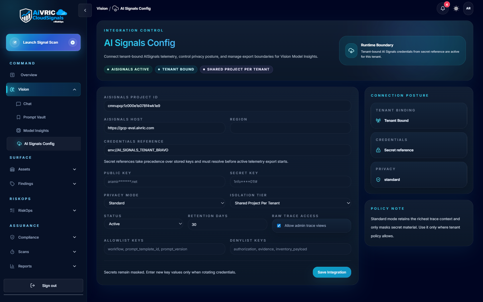
Task: Toggle the light theme sun icon
Action: click(456, 8)
